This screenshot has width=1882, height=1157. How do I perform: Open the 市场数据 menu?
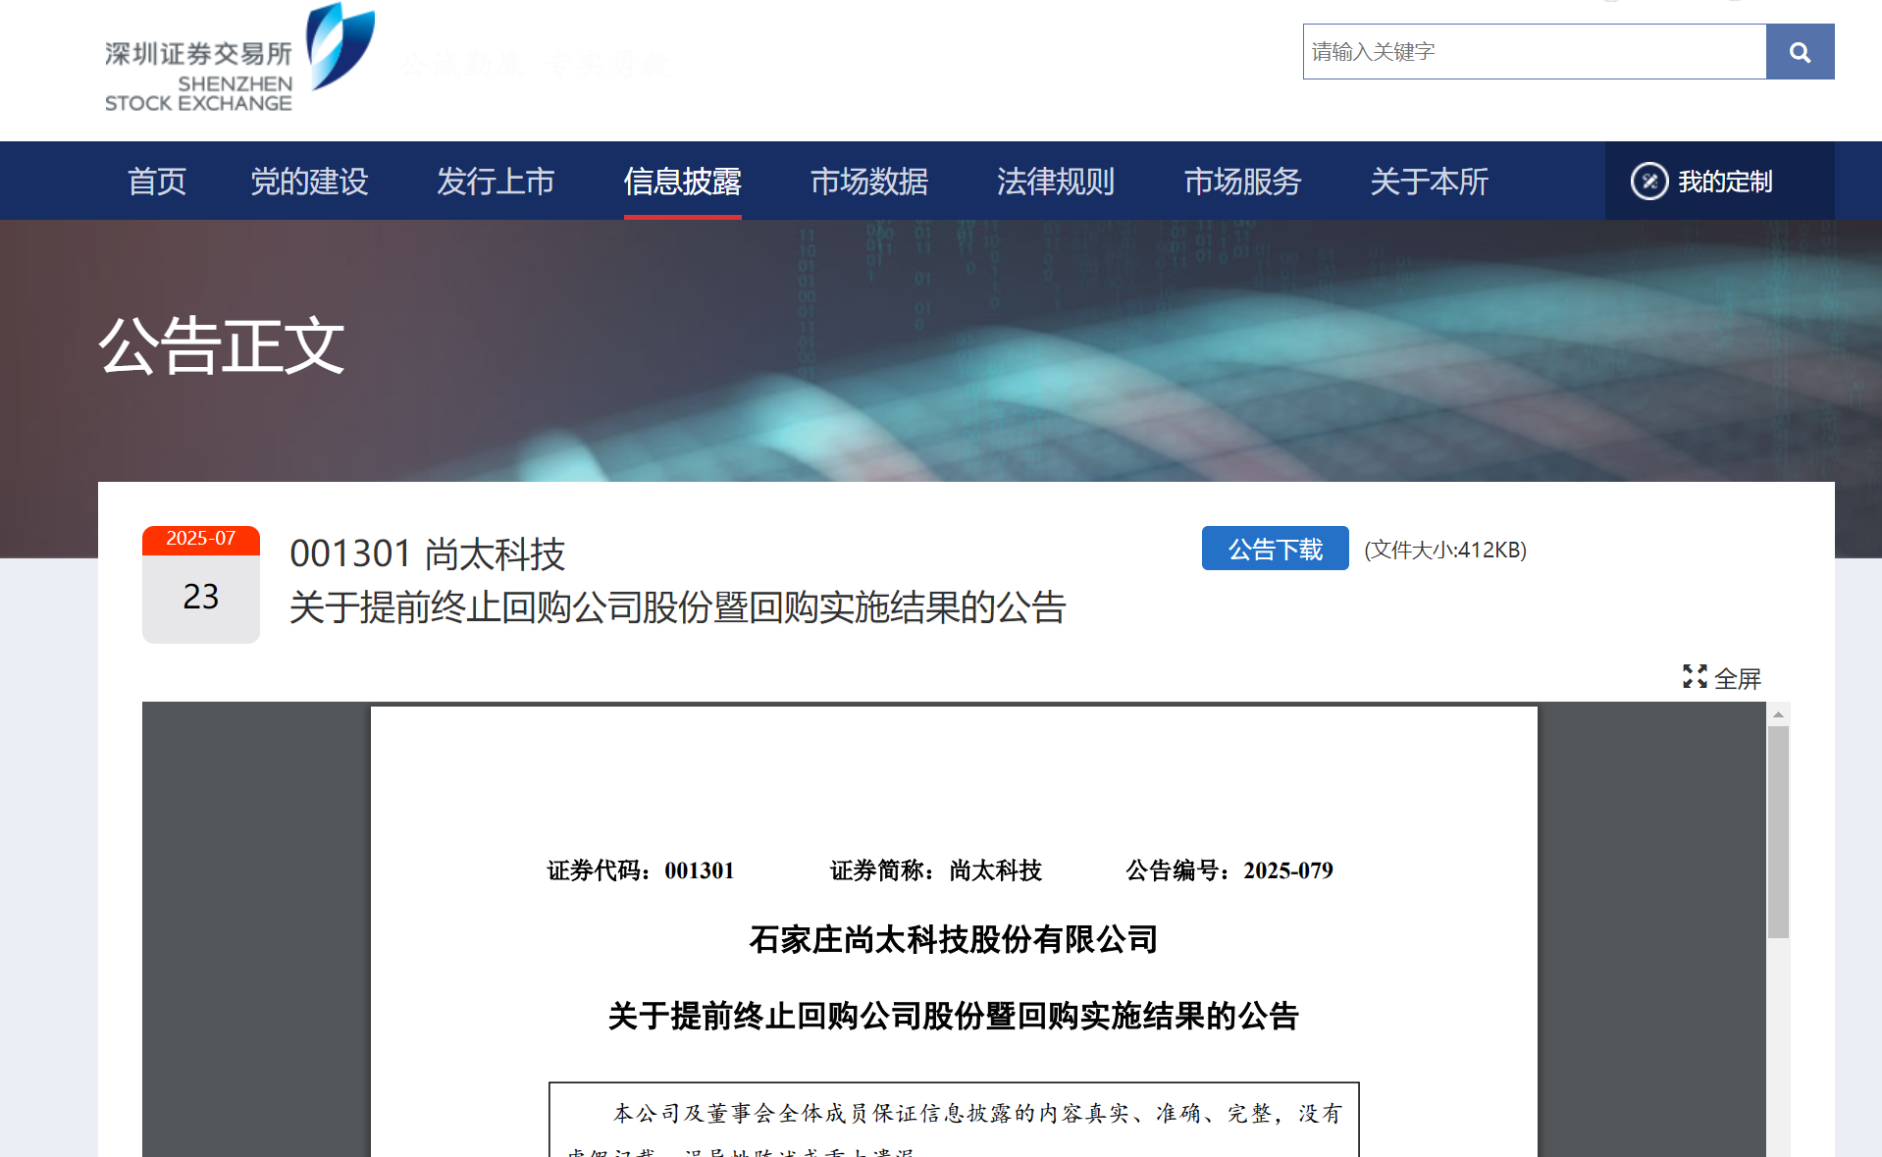pyautogui.click(x=869, y=182)
